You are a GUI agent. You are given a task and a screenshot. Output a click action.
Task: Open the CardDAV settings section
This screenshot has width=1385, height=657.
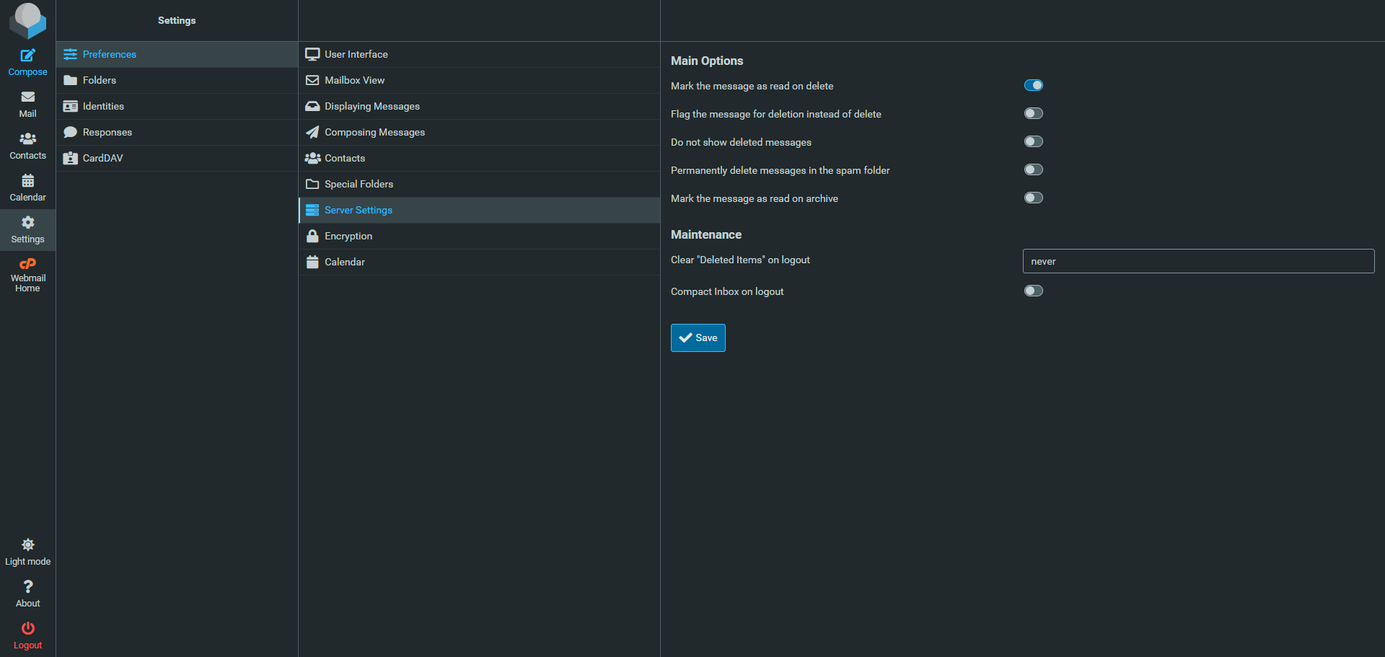[x=102, y=158]
